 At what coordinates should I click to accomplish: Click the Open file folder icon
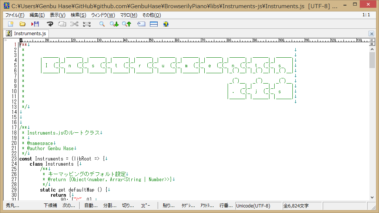coord(23,24)
